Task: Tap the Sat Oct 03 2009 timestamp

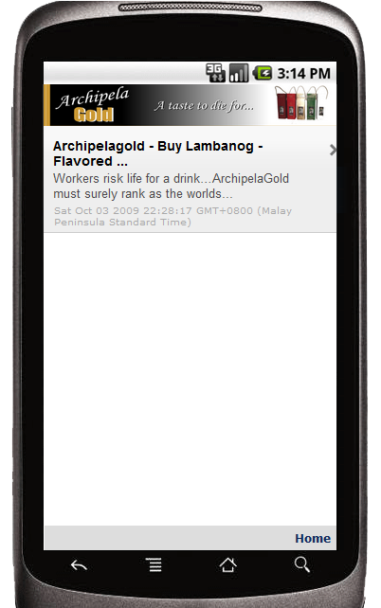Action: pos(172,216)
